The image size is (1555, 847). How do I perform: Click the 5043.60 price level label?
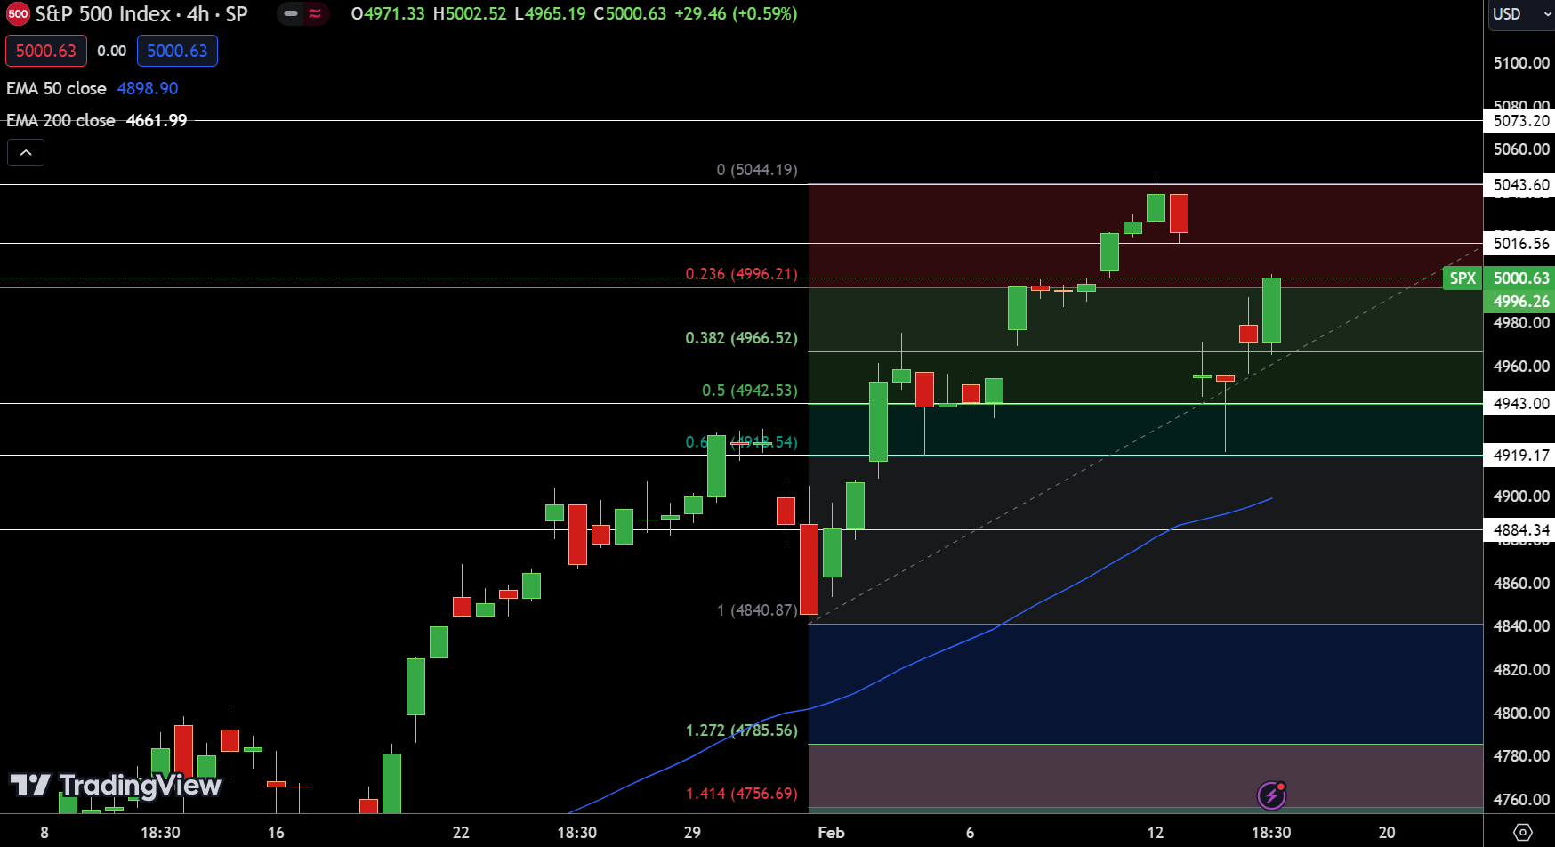1520,185
